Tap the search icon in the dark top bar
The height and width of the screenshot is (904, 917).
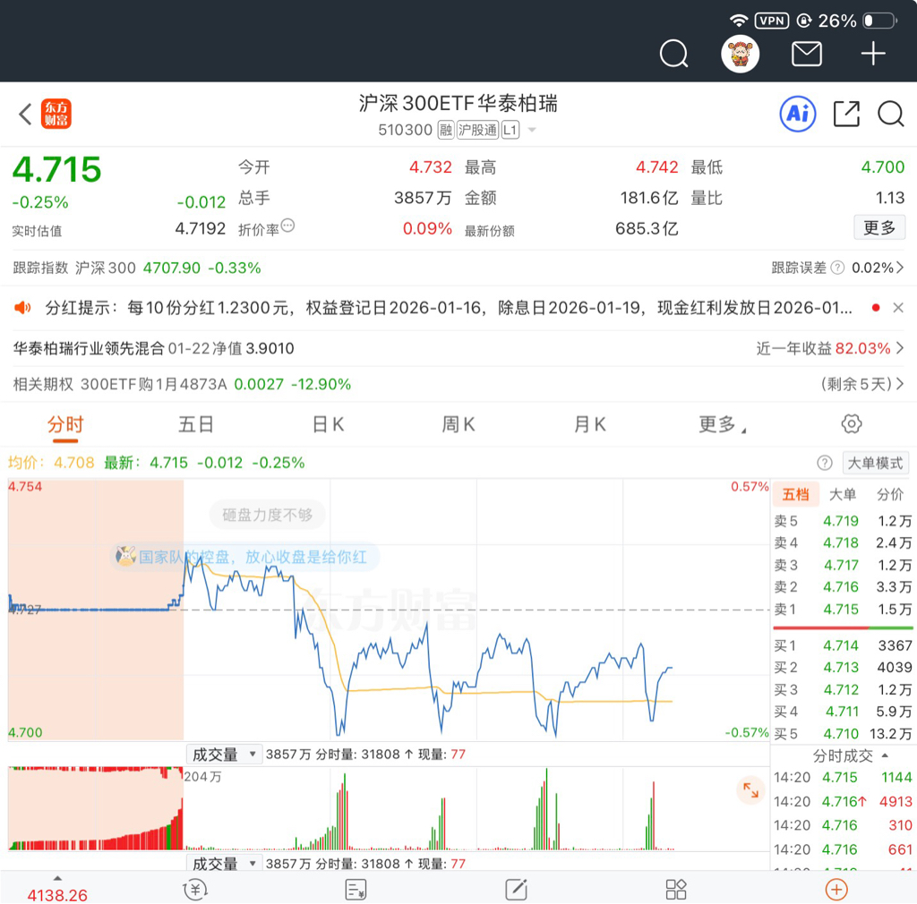673,54
